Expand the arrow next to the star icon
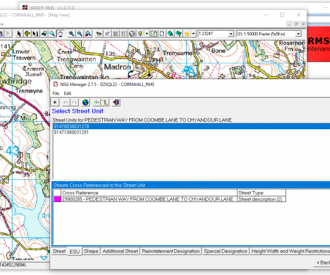This screenshot has width=330, height=275. coord(193,34)
